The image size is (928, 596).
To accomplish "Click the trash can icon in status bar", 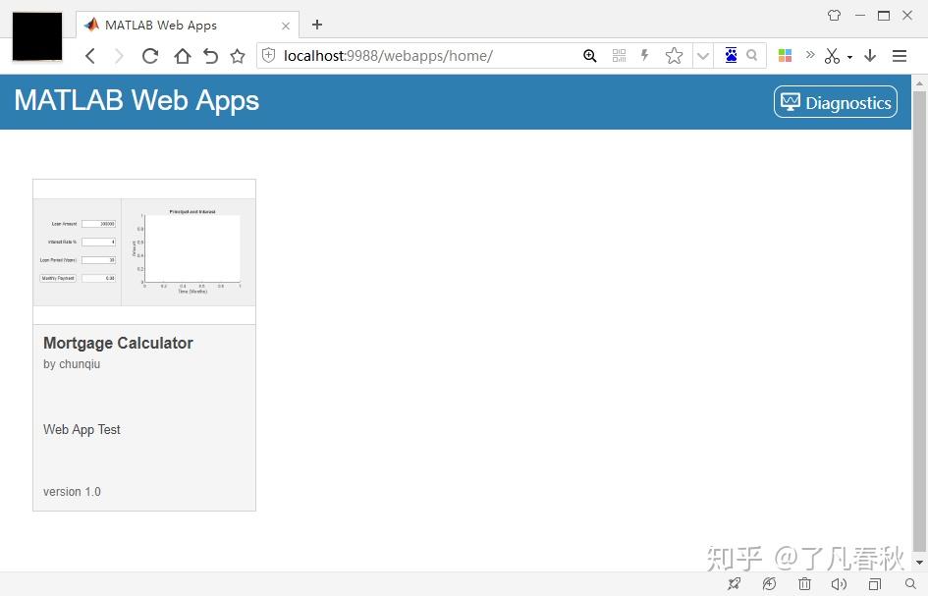I will point(804,584).
